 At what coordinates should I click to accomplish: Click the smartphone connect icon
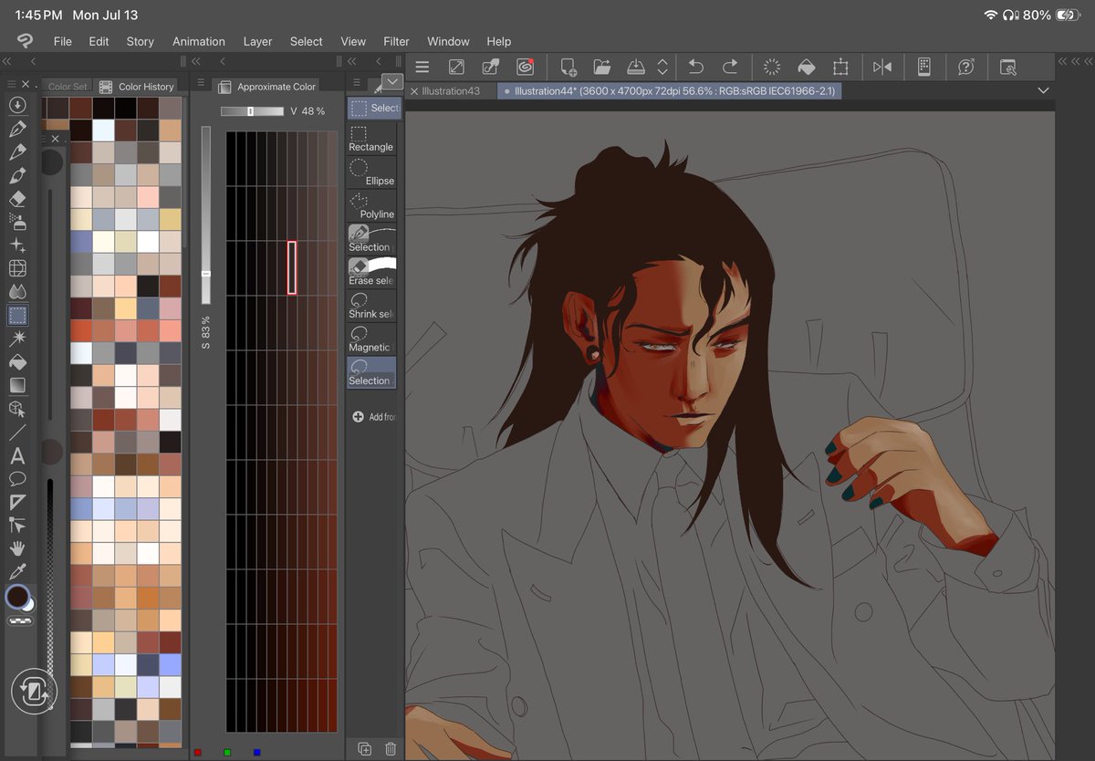923,67
